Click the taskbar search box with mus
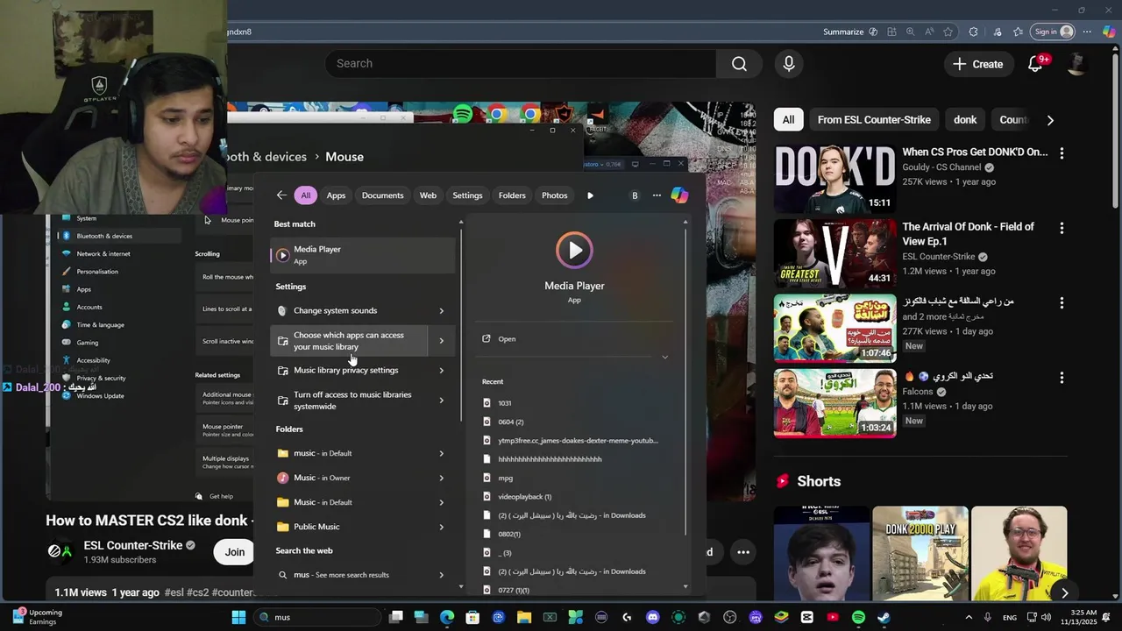Image resolution: width=1122 pixels, height=631 pixels. coord(316,617)
